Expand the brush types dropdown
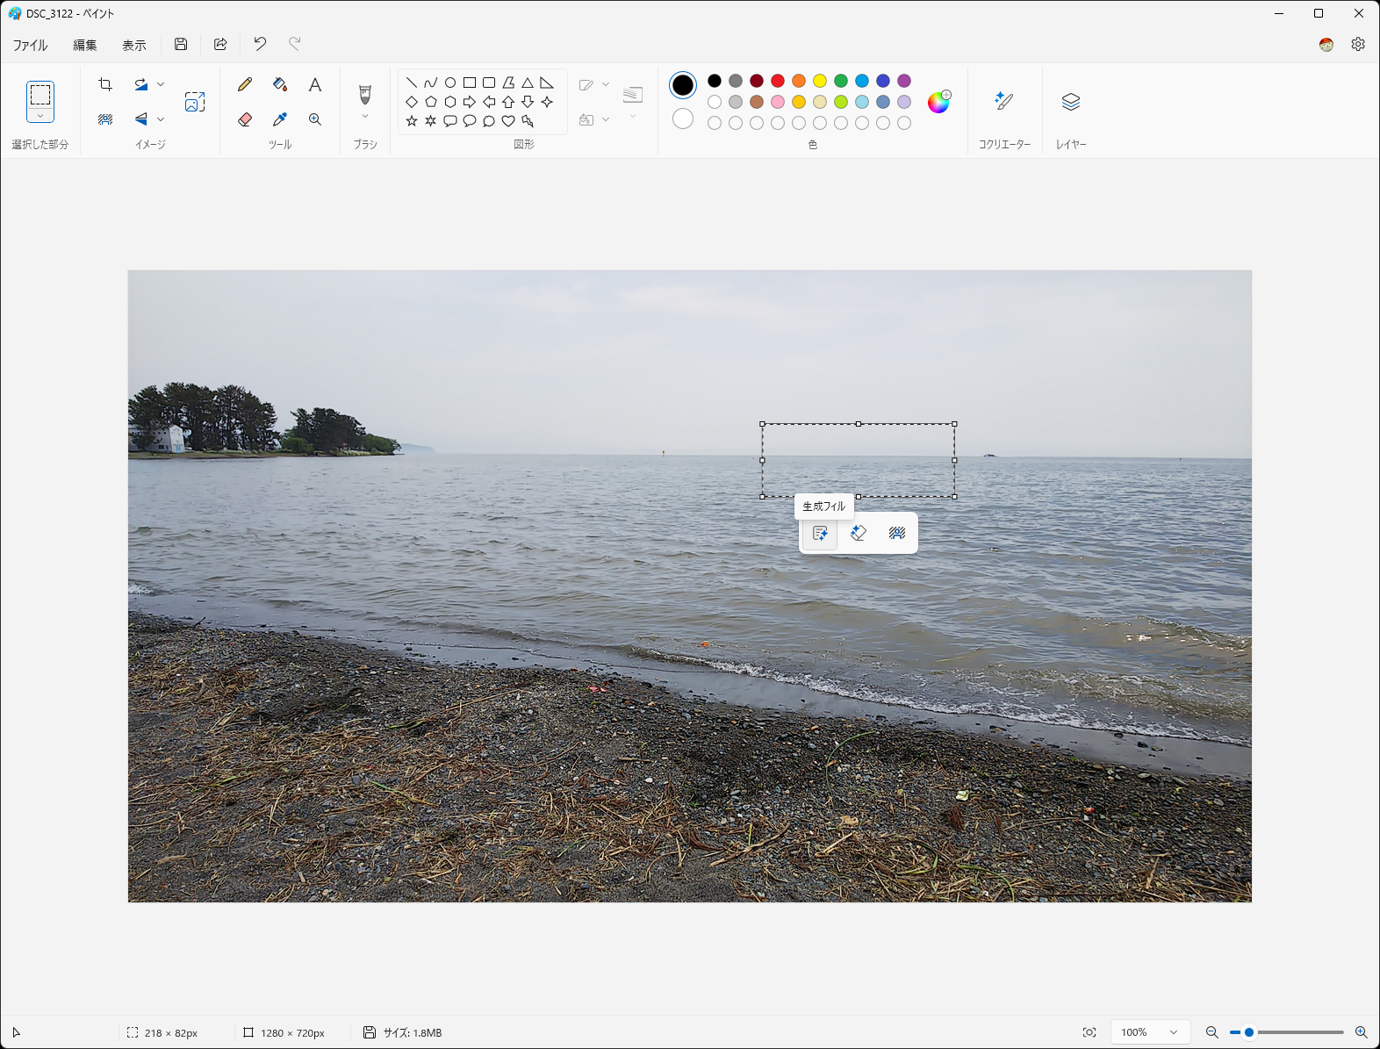Viewport: 1380px width, 1049px height. (365, 117)
